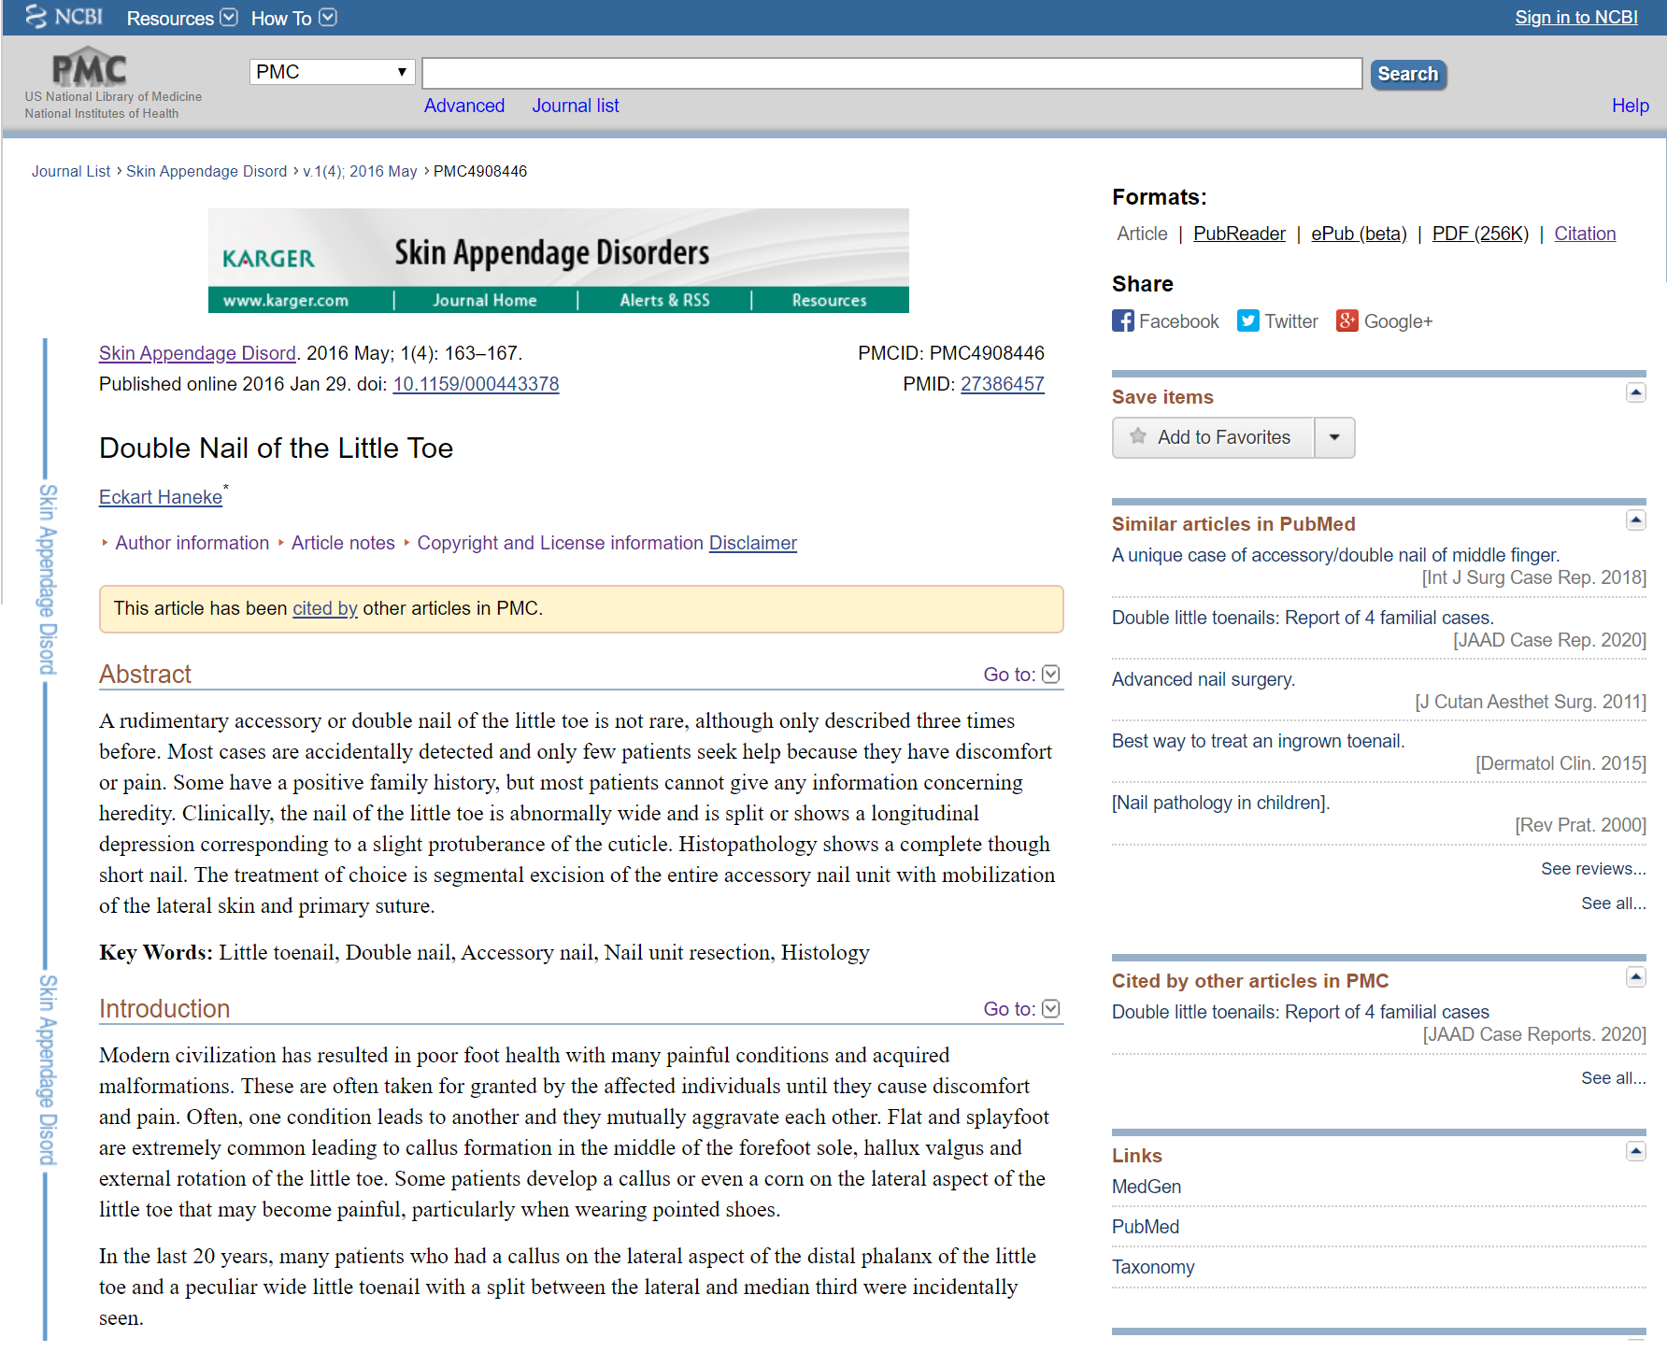Open MedGen link
Screen dimensions: 1667x1352
click(1147, 1187)
